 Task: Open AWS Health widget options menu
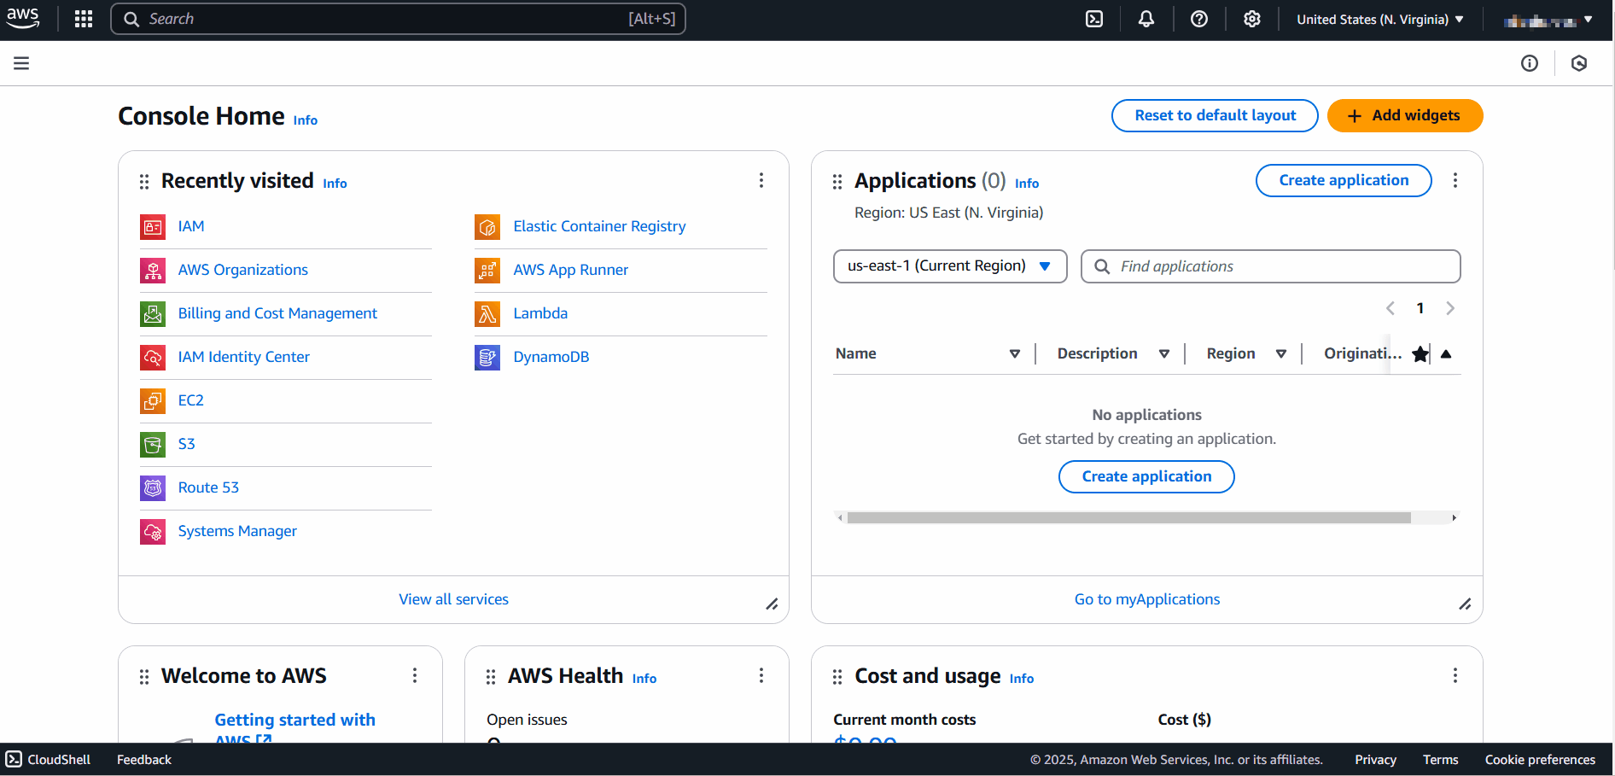761,675
